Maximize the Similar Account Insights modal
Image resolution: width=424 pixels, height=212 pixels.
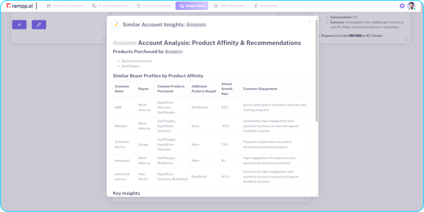[x=309, y=21]
